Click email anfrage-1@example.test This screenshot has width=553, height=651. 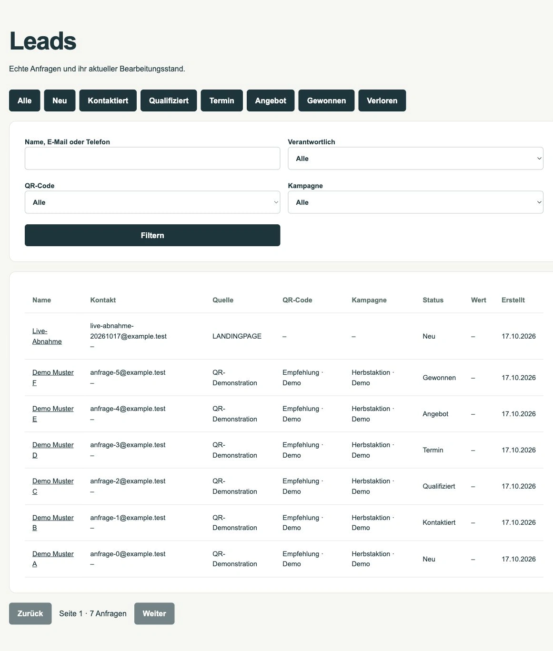coord(128,518)
